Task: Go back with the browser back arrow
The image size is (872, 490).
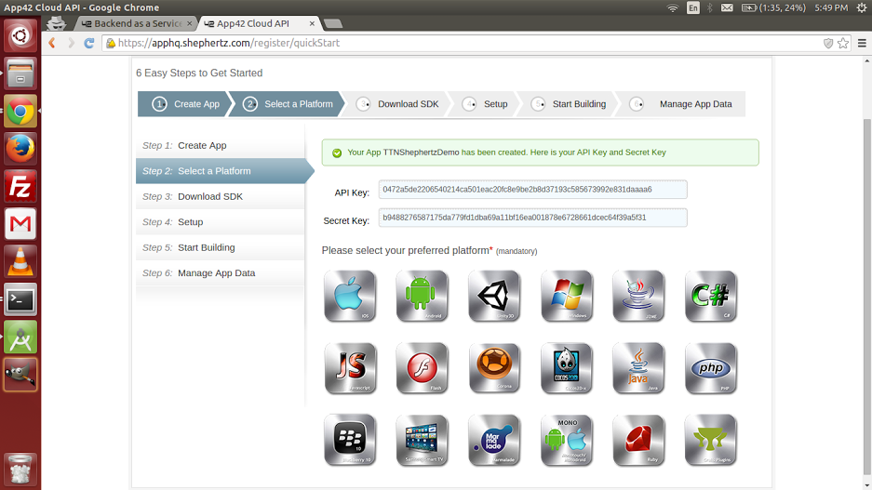Action: tap(52, 43)
